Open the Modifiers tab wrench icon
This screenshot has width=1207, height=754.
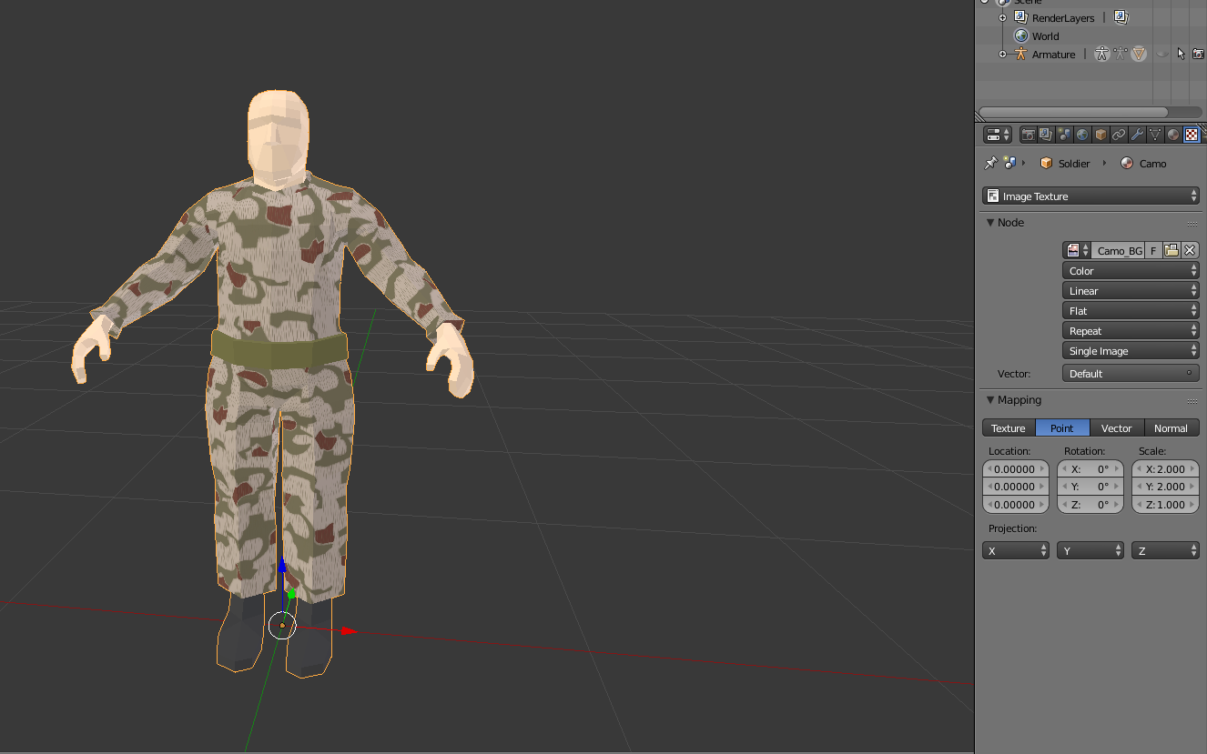(1137, 135)
